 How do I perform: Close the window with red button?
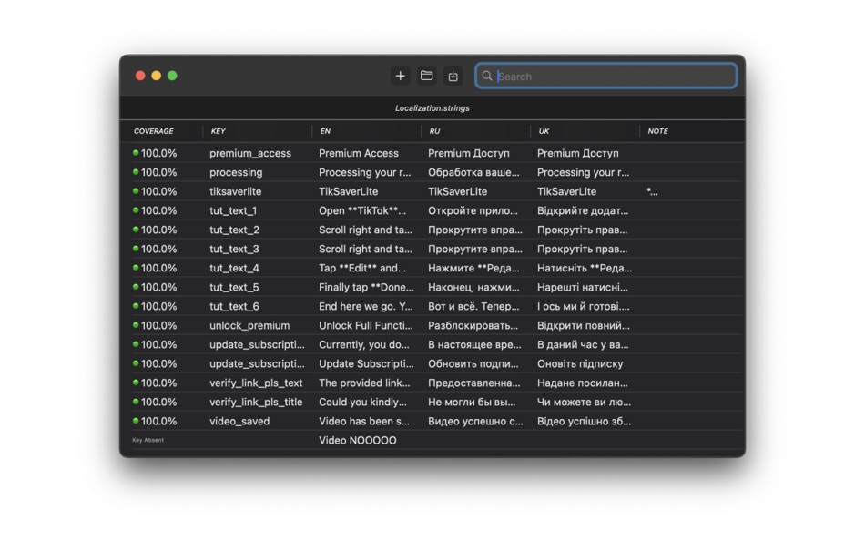click(140, 76)
